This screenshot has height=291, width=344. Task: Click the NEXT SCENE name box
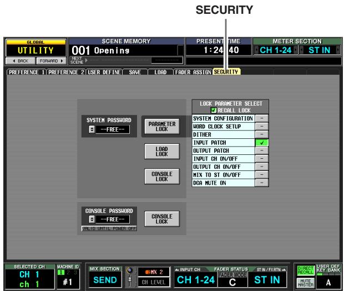[167, 60]
